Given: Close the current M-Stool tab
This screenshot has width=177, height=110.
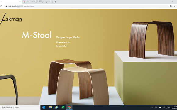Looking at the screenshot, I should [20, 2].
